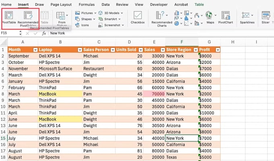This screenshot has width=274, height=161.
Task: Select yellow MacBook cell in row 8
Action: coord(60,94)
